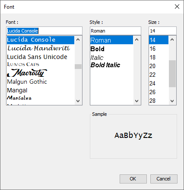Confirm with the OK button

133,179
